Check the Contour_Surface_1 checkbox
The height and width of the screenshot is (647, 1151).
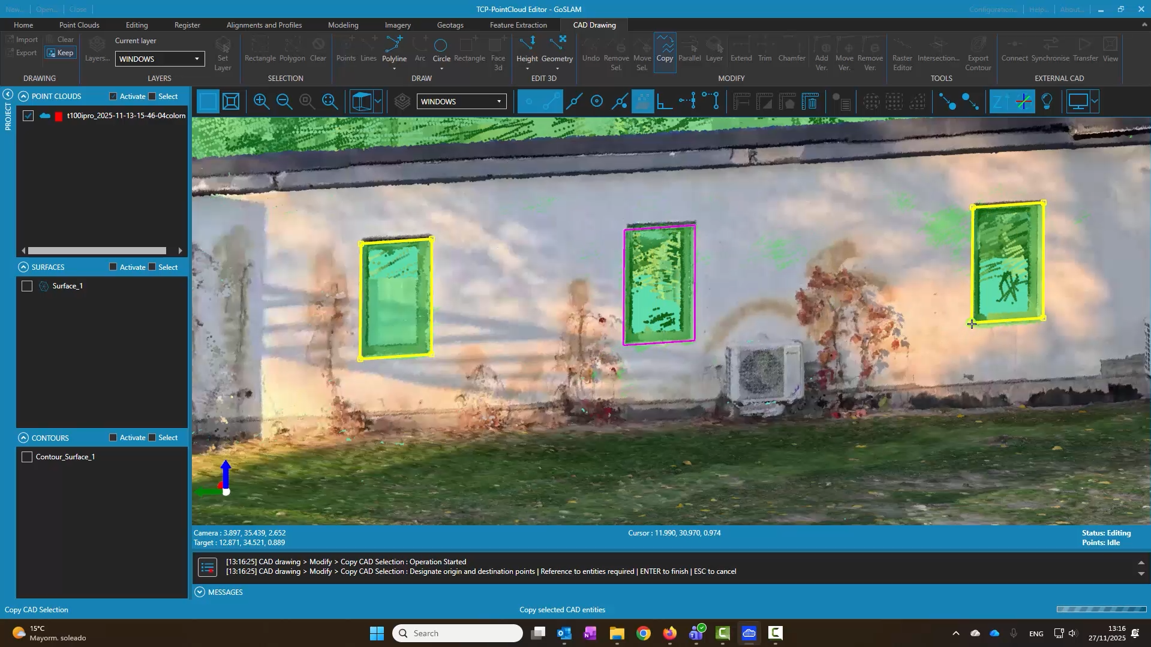(27, 458)
